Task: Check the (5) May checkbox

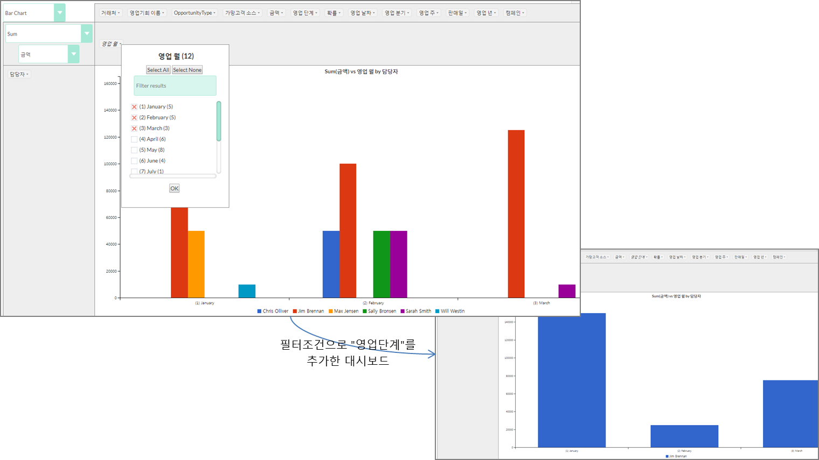Action: [x=134, y=150]
